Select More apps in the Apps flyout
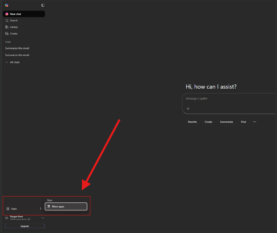This screenshot has height=233, width=277. pos(66,206)
